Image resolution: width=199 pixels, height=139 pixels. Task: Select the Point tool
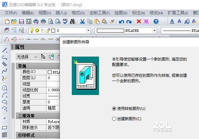(x=4, y=118)
